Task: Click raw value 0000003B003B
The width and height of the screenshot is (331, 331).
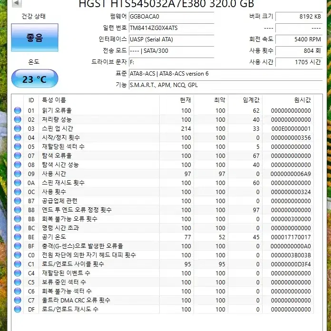Action: coord(291,255)
